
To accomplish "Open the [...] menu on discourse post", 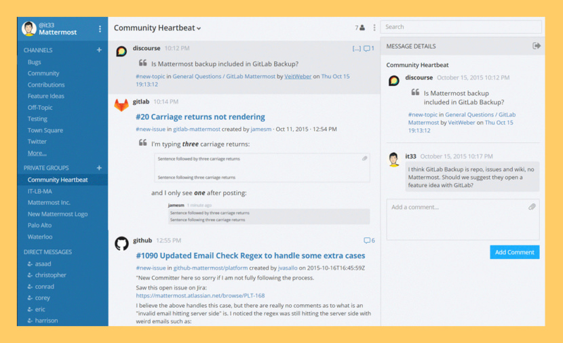I will coord(356,48).
